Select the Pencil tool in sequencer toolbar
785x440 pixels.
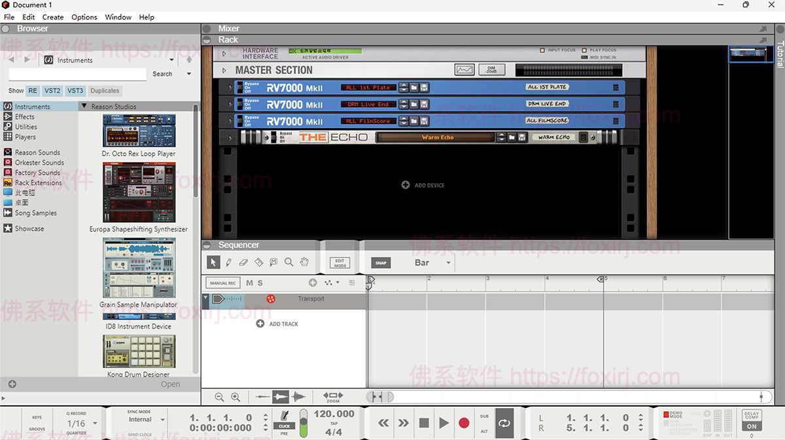coord(228,262)
